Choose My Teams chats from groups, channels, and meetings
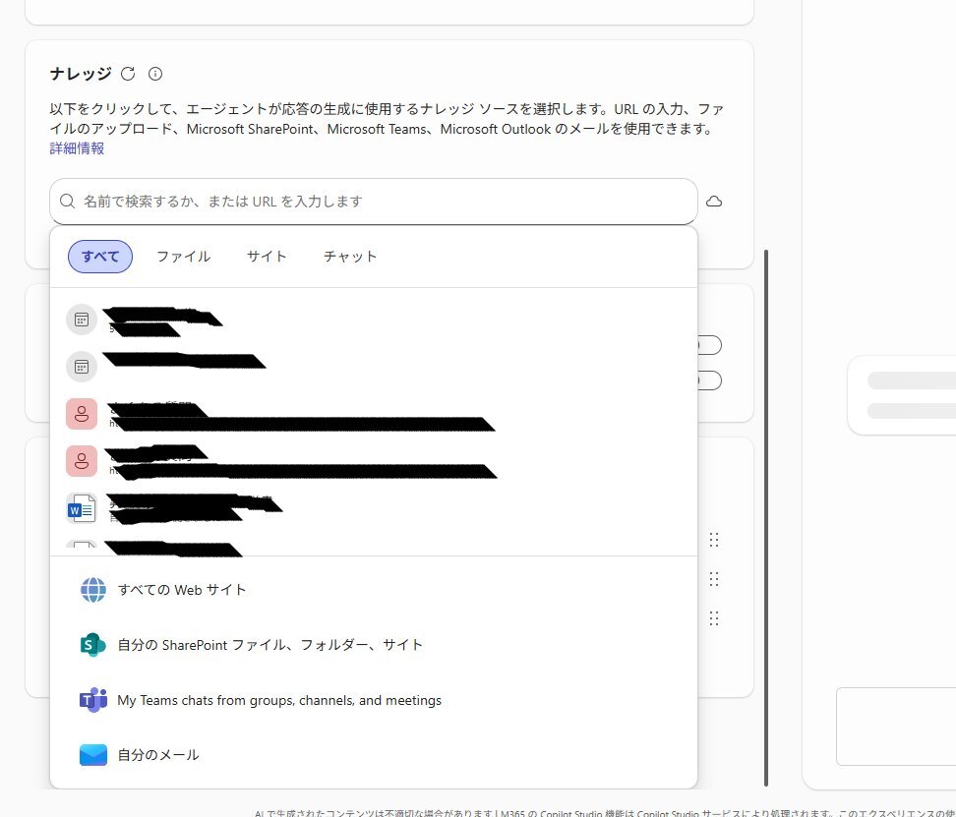 click(x=373, y=700)
